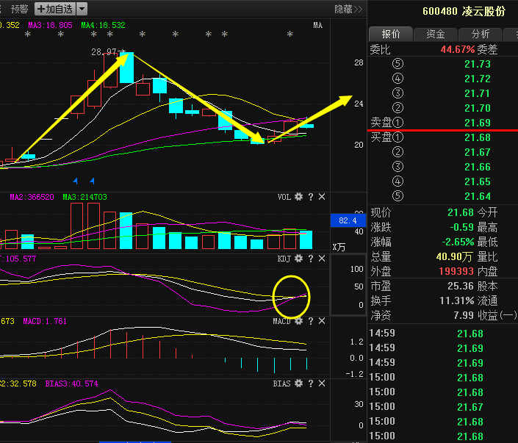The height and width of the screenshot is (443, 518).
Task: Click the MA indicator label
Action: click(x=318, y=26)
